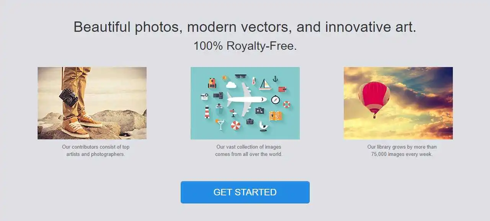The width and height of the screenshot is (490, 221).
Task: Click the orange backpack icon in the illustration
Action: (x=212, y=83)
